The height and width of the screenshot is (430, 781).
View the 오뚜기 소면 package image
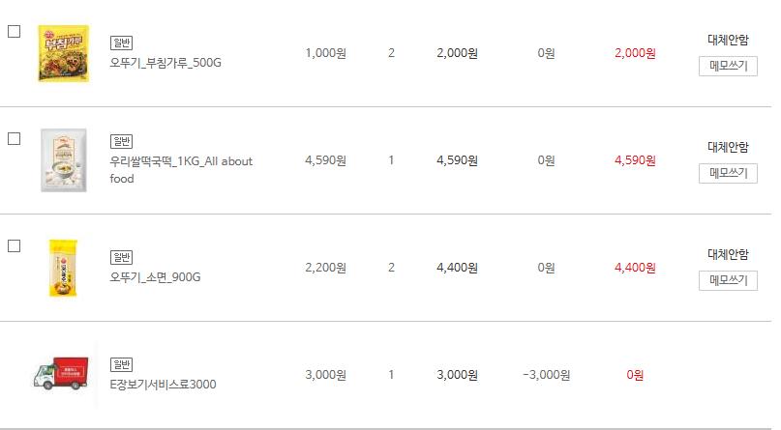point(63,268)
